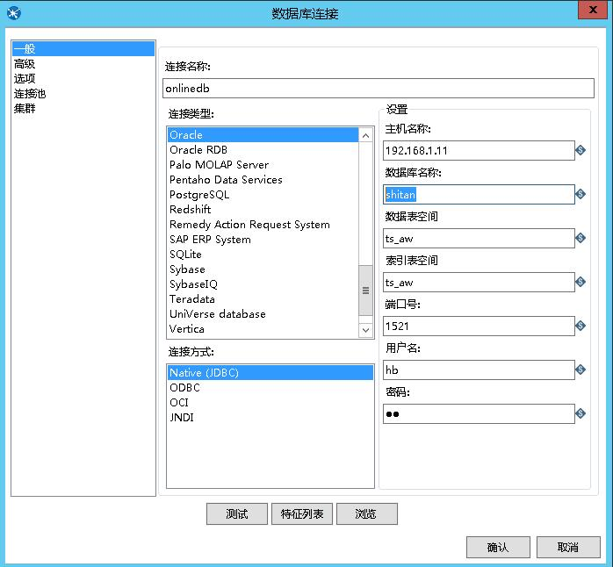Select Native (JDBC) access method
The image size is (613, 567).
tap(270, 372)
